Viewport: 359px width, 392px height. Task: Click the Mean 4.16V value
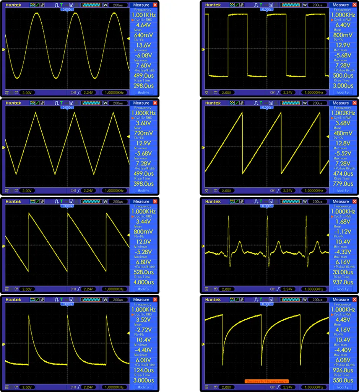click(343, 330)
